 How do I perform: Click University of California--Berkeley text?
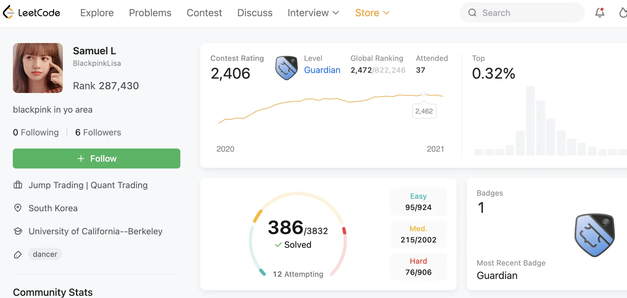coord(95,231)
